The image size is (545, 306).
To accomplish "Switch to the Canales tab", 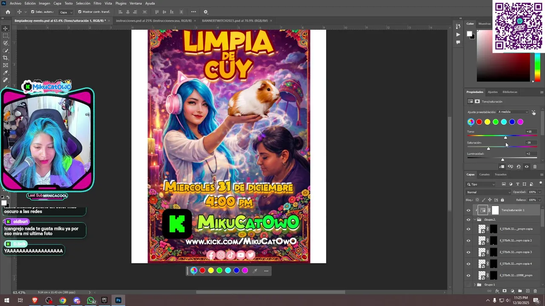I will 485,174.
